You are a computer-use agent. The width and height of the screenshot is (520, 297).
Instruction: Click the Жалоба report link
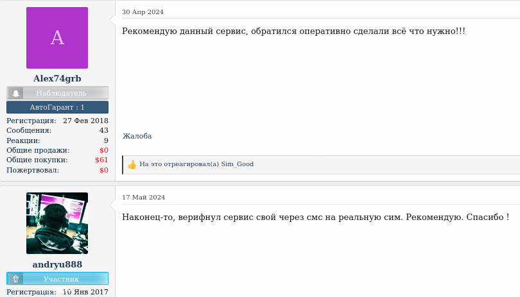coord(137,136)
